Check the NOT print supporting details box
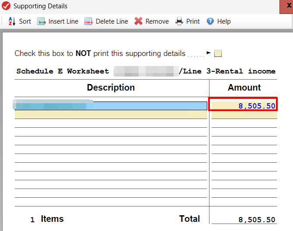Screen dimensions: 293x231 point(218,53)
